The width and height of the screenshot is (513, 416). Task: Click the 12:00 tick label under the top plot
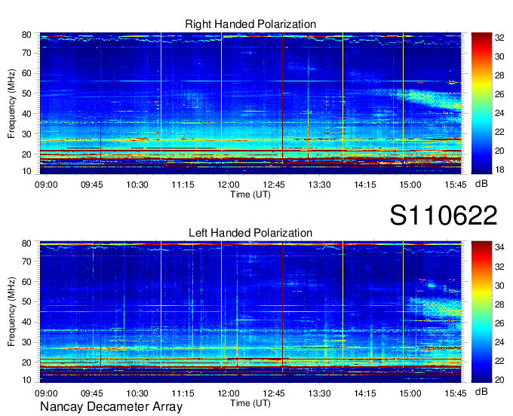pyautogui.click(x=229, y=185)
